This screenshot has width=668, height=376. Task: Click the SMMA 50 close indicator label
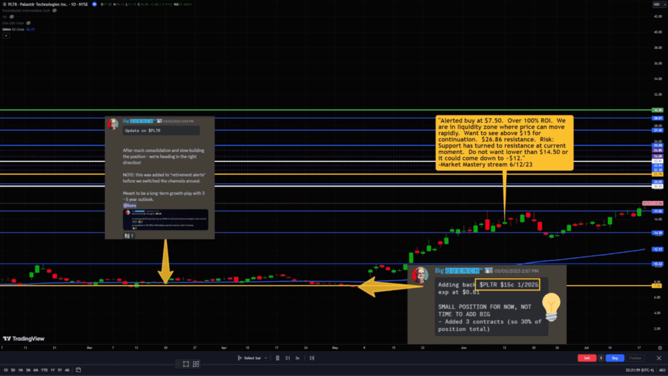point(14,29)
